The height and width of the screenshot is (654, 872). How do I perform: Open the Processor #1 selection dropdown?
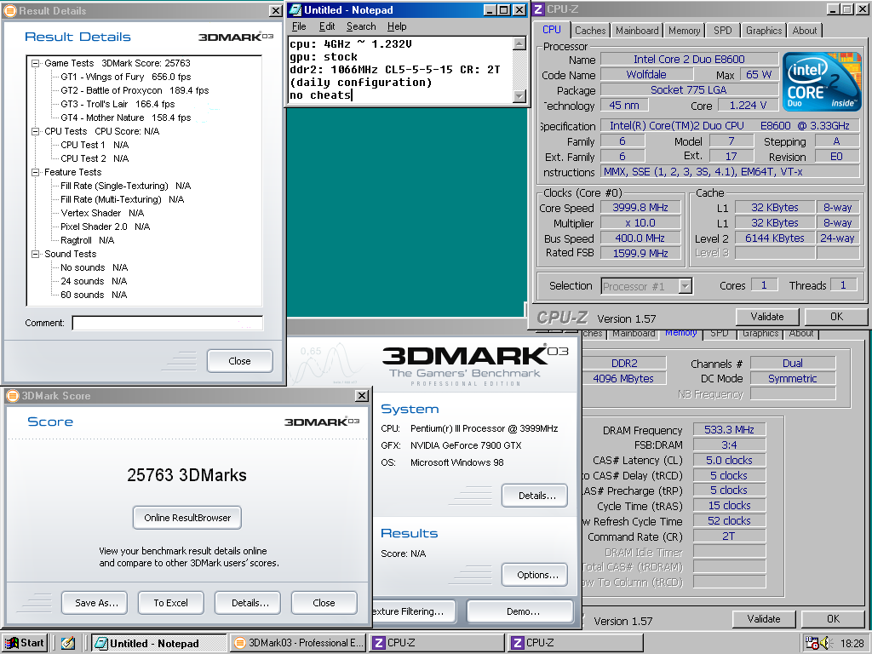pyautogui.click(x=686, y=286)
